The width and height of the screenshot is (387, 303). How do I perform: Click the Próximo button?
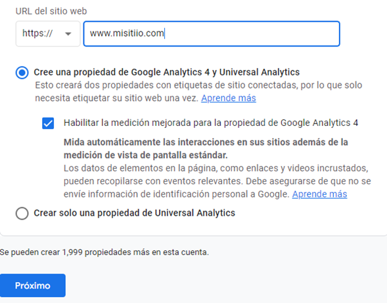click(x=33, y=285)
